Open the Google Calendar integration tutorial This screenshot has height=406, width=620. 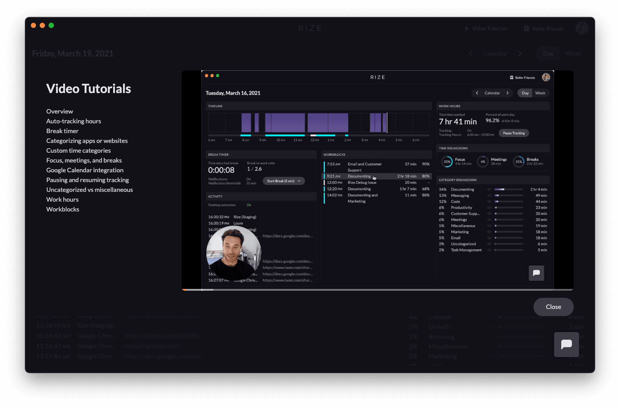pos(85,170)
